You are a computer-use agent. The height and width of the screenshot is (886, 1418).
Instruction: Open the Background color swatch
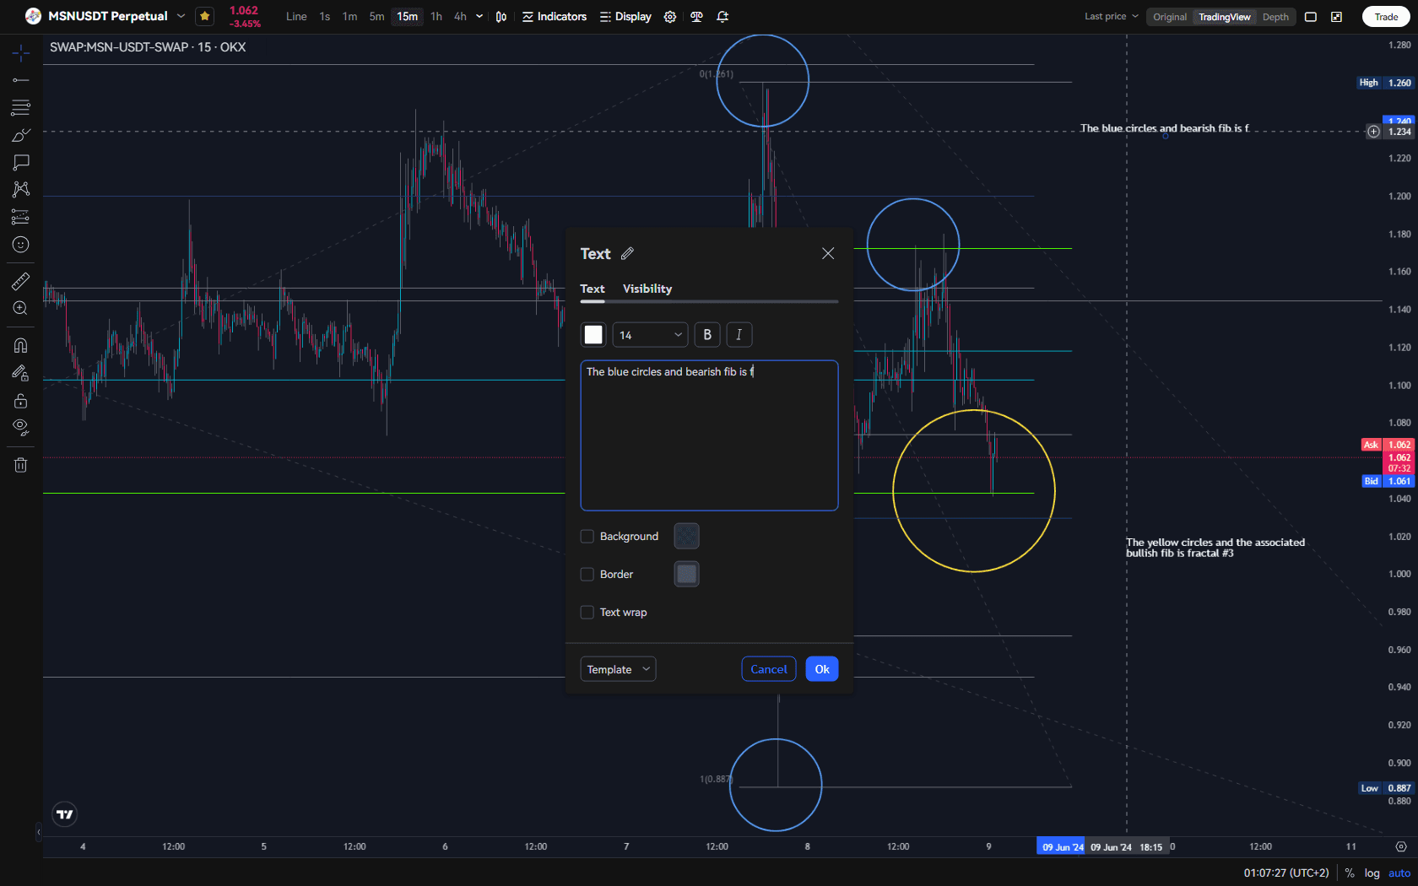687,536
